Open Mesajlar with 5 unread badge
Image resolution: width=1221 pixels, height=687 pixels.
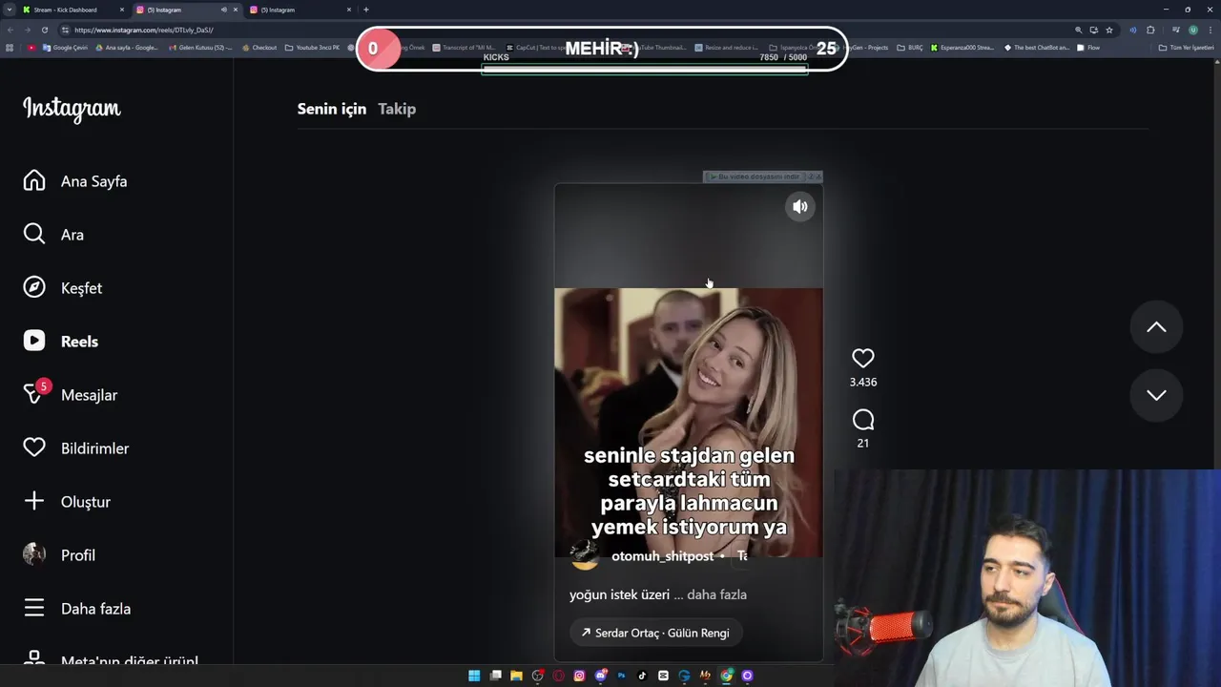[71, 394]
